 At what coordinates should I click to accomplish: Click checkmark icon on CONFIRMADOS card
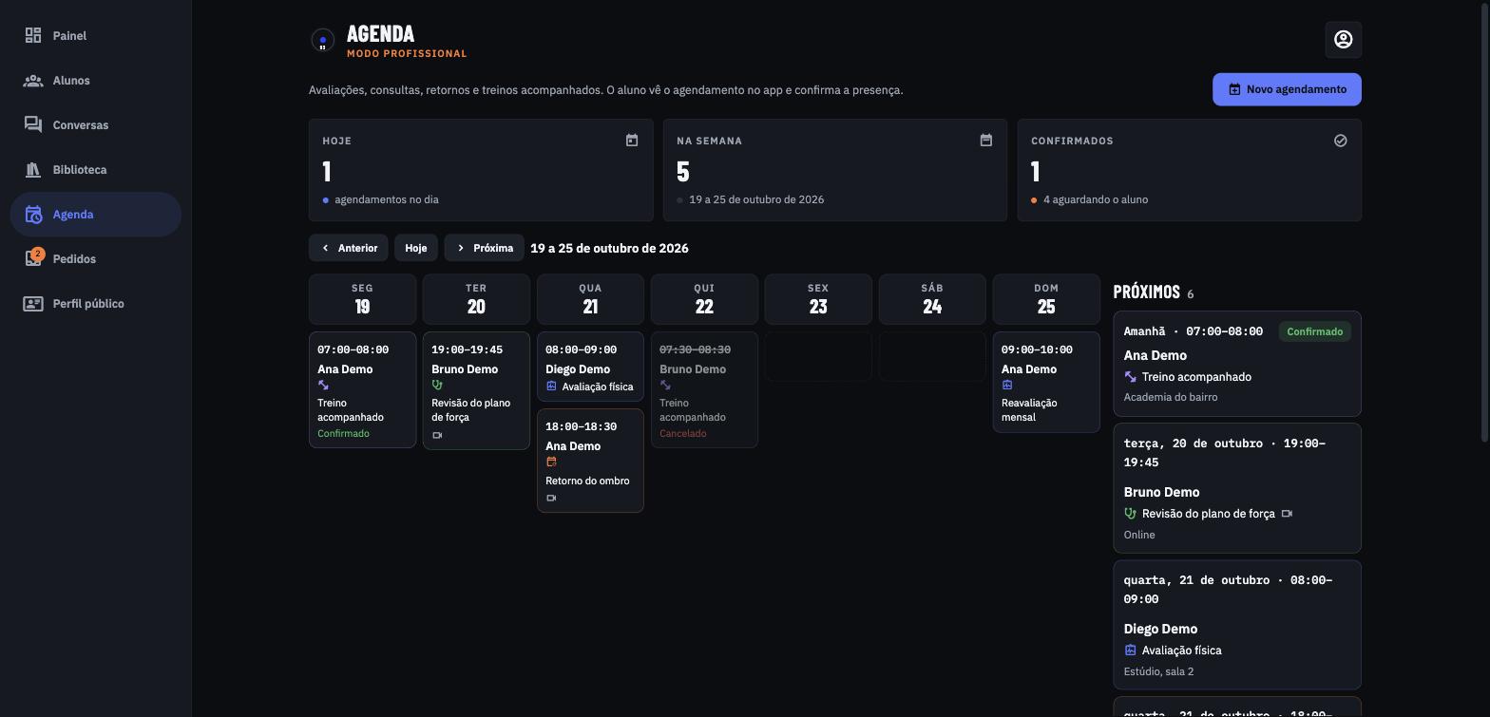(1341, 141)
